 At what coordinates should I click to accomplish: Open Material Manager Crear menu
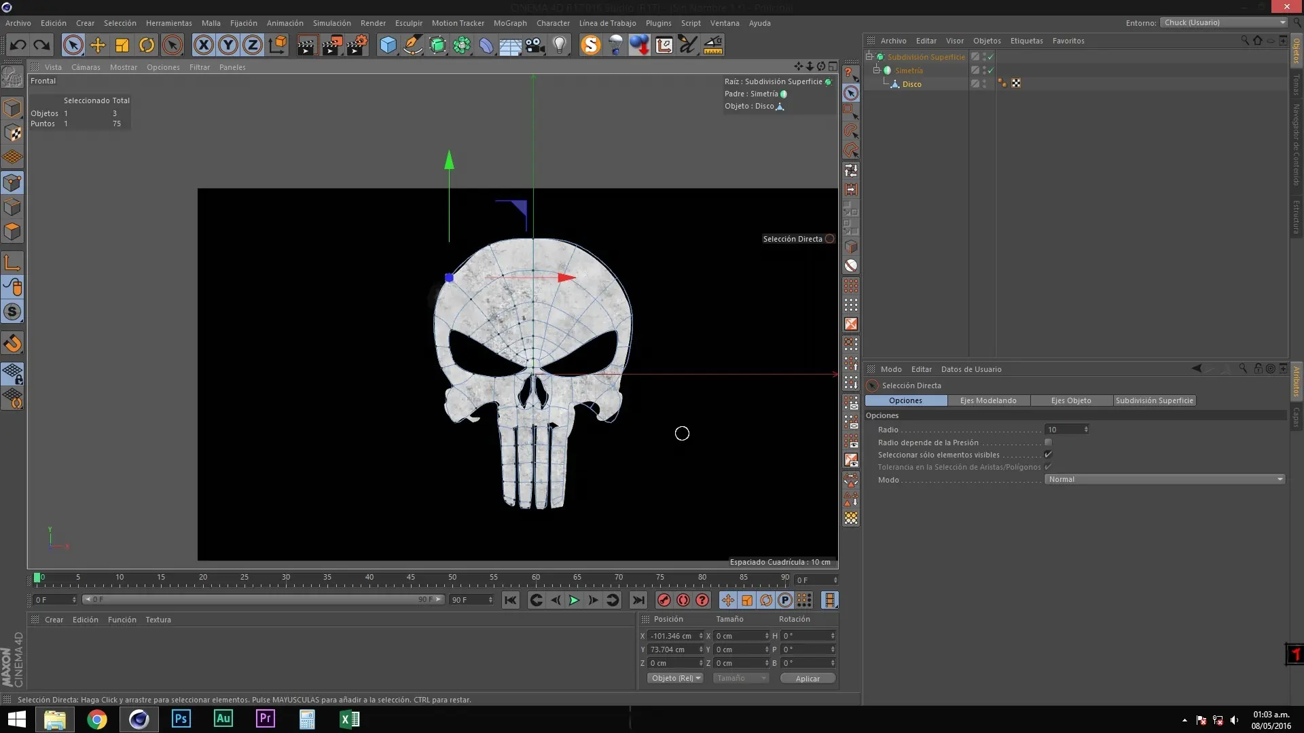pyautogui.click(x=54, y=620)
